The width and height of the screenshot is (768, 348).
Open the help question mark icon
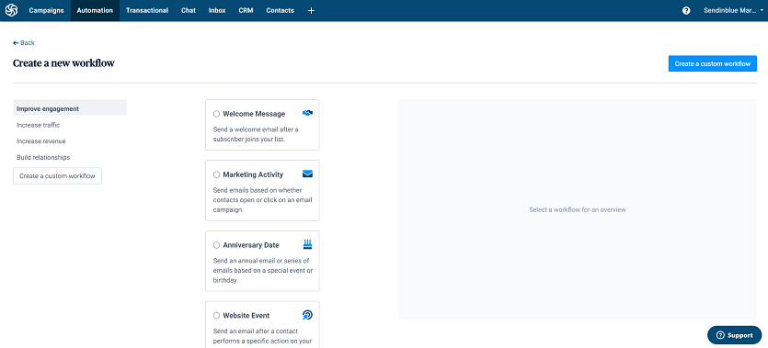(x=686, y=10)
